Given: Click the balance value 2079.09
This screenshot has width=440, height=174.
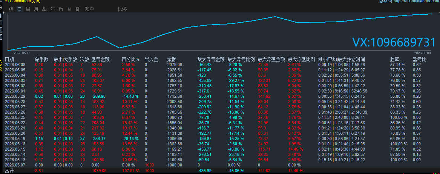Looking at the screenshot, I should point(175,65).
